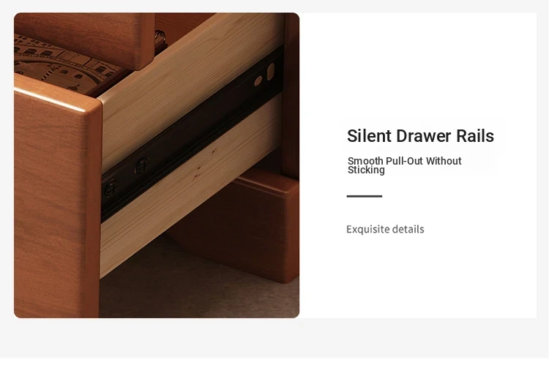Click the "Silent Drawer Rails" heading
The height and width of the screenshot is (376, 549).
click(420, 136)
